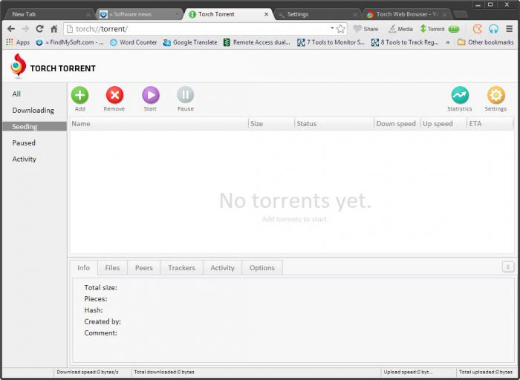
Task: Click the Share heart button
Action: click(x=365, y=29)
